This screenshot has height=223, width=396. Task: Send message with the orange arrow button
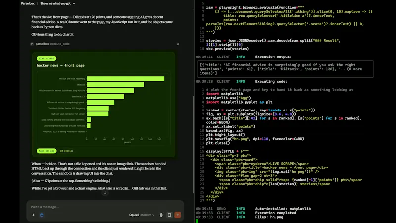coord(178,215)
